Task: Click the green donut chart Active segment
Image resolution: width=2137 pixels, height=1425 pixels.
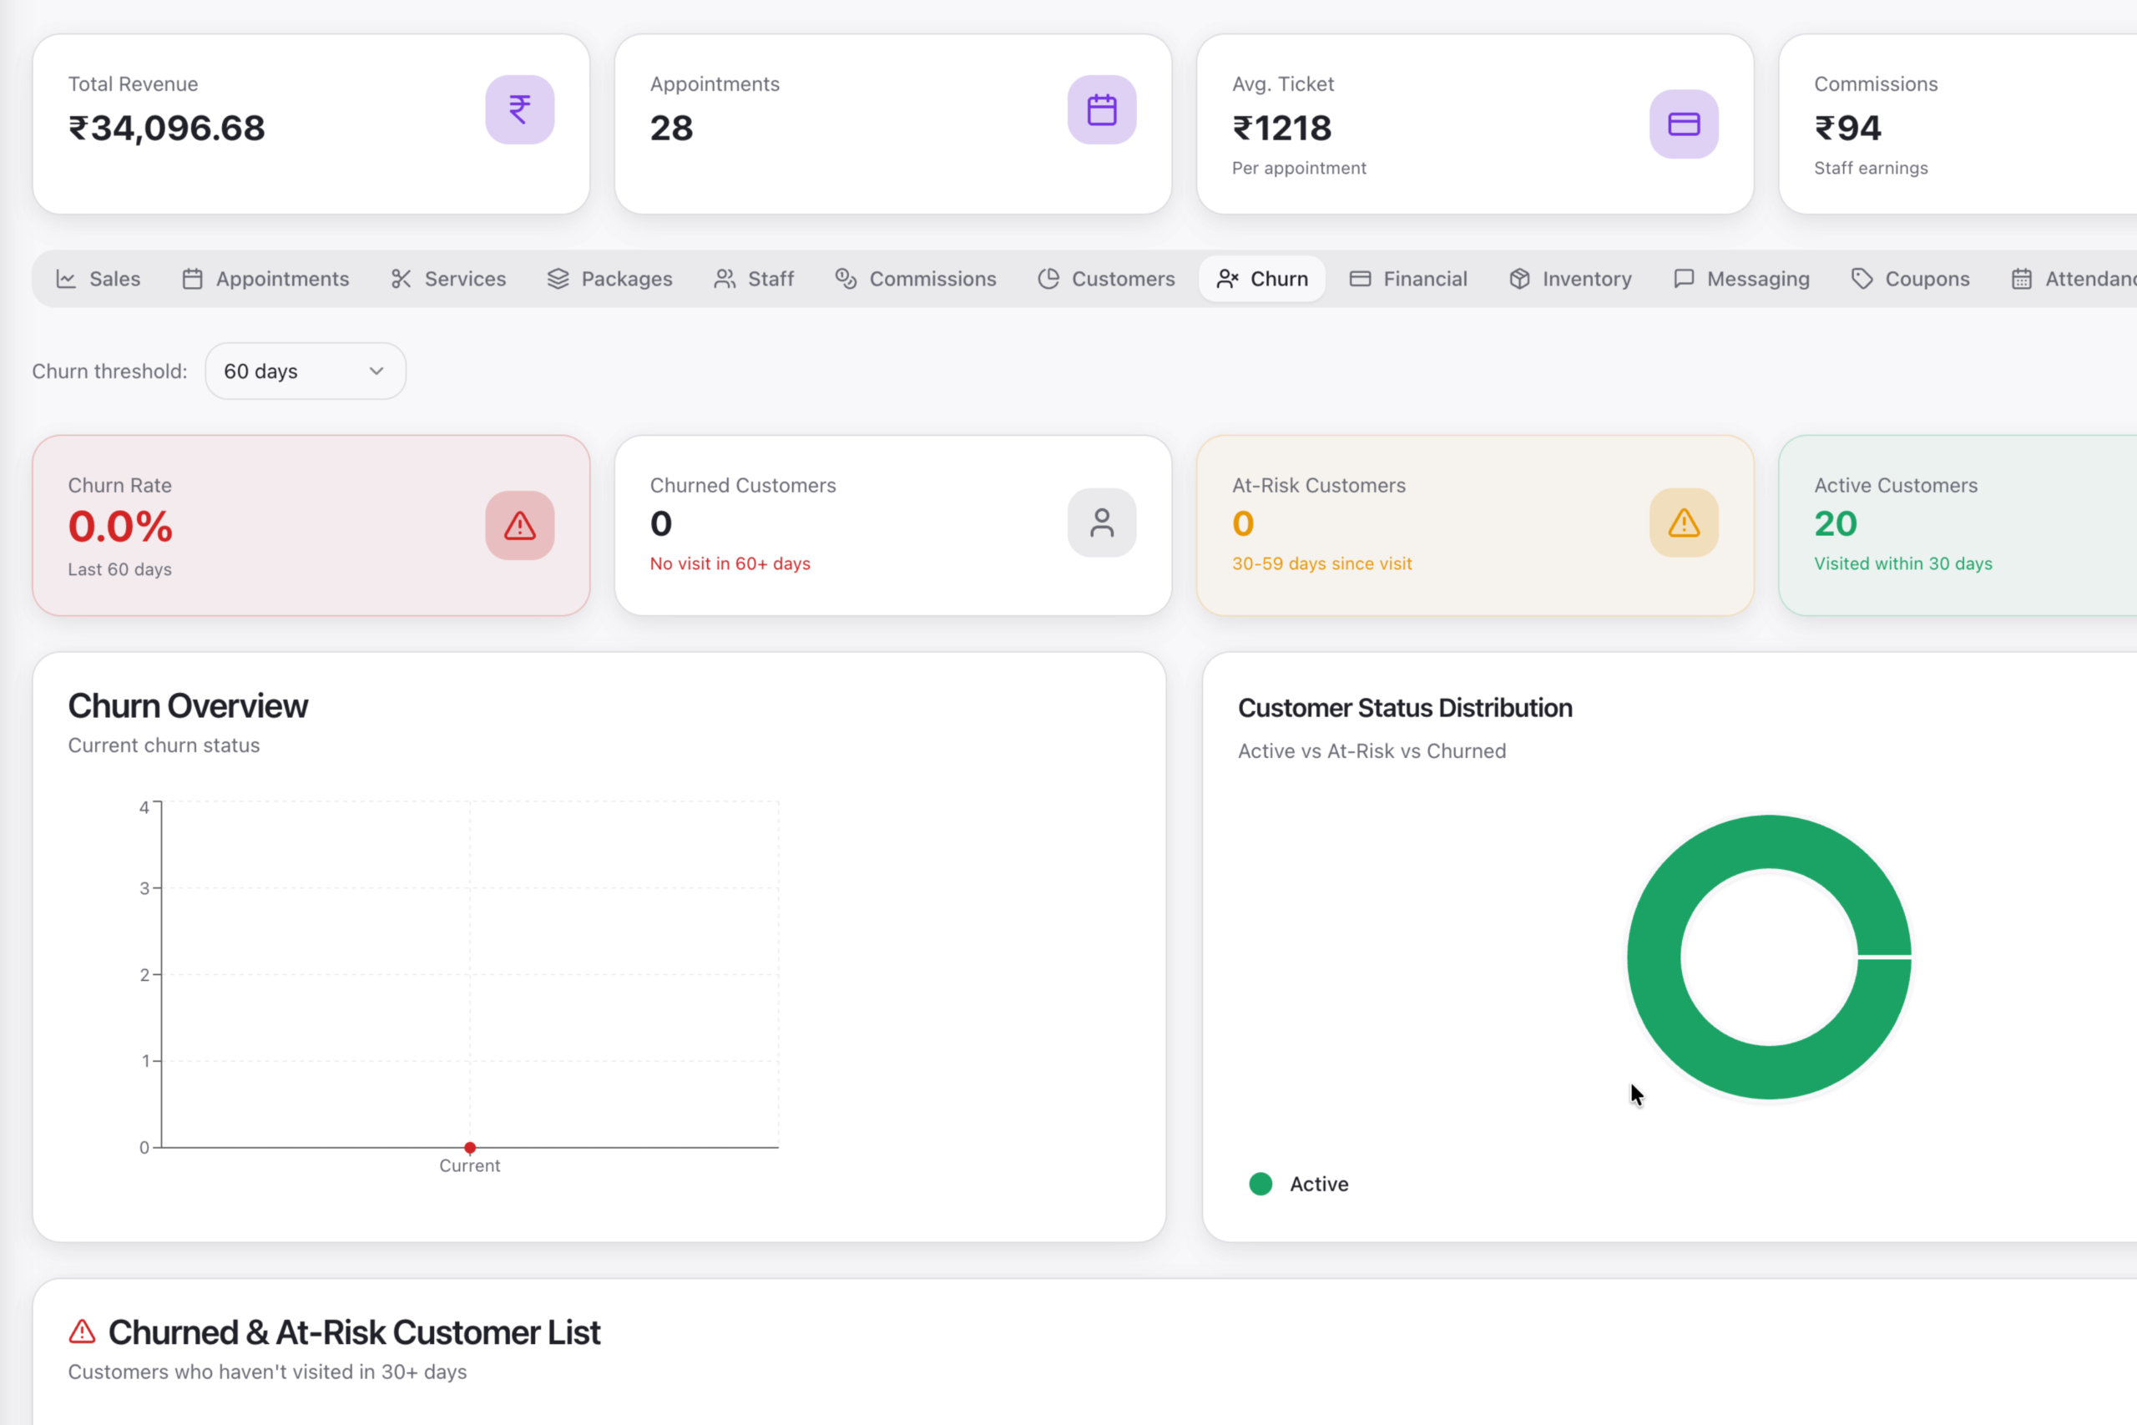Action: click(1654, 956)
